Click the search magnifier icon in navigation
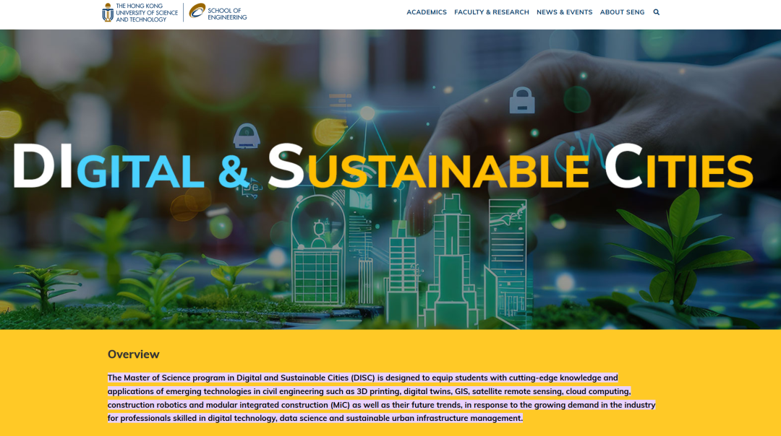 (x=656, y=12)
